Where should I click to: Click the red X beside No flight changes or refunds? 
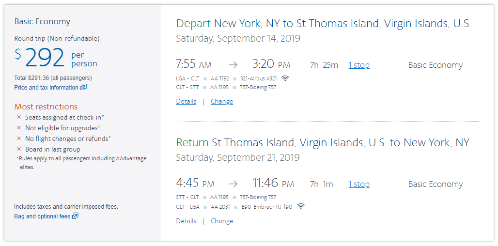pyautogui.click(x=19, y=138)
